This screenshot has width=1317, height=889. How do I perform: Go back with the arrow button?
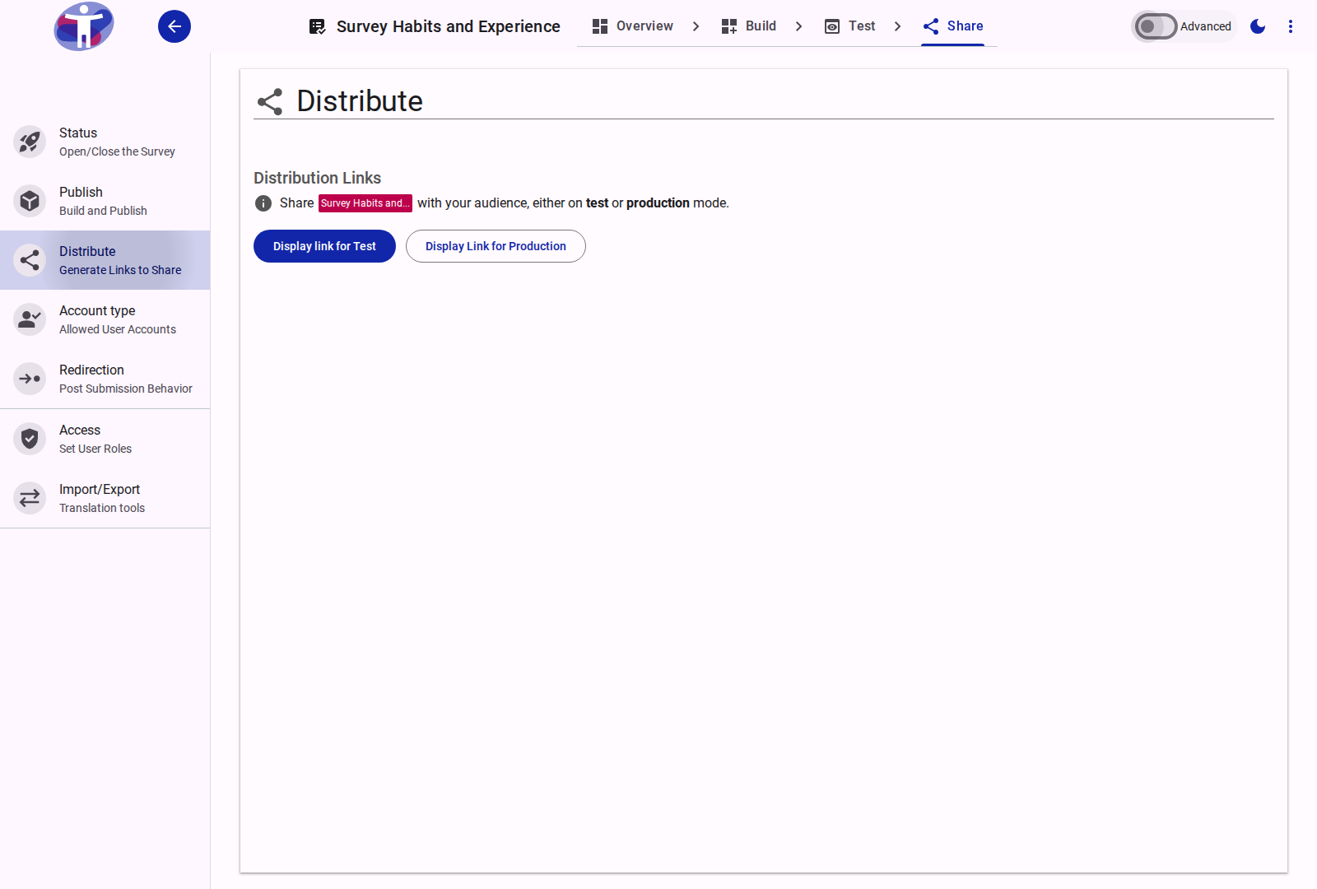[175, 26]
